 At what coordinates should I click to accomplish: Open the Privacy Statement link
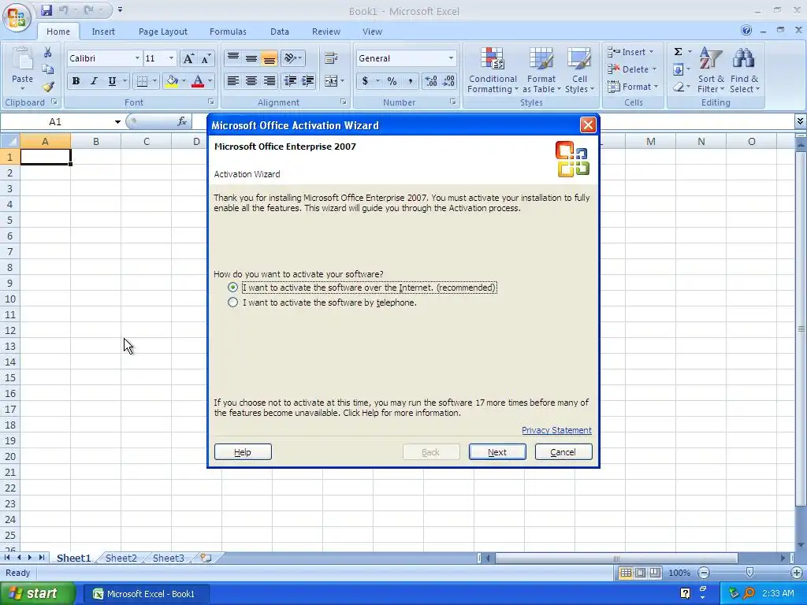pyautogui.click(x=556, y=430)
